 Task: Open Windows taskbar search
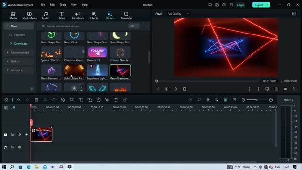coord(12,167)
